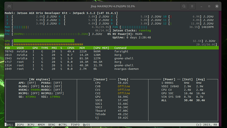
Task: Close the jtop terminal window
Action: click(x=217, y=6)
